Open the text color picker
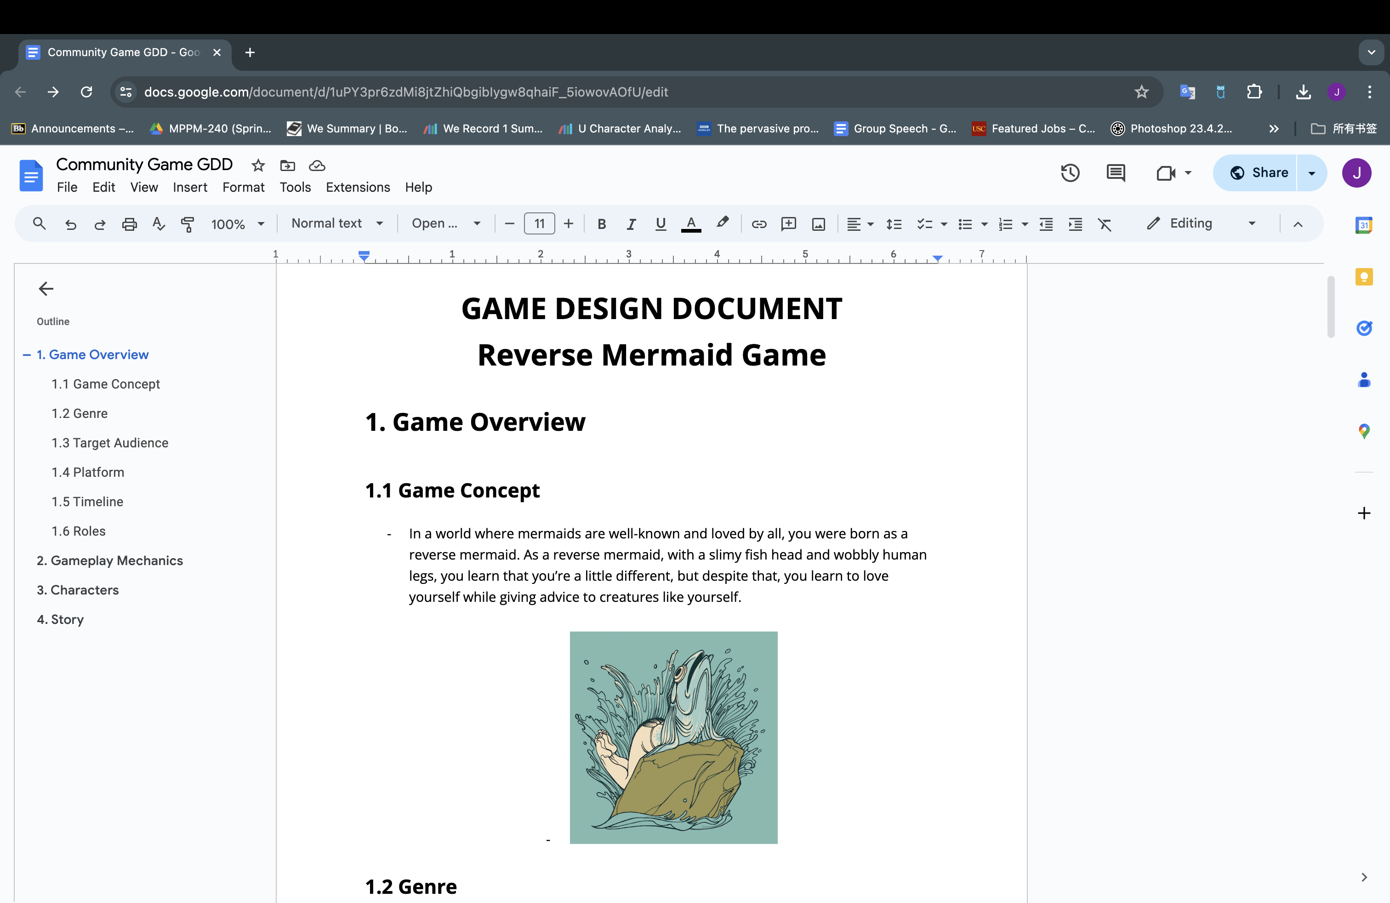This screenshot has width=1390, height=903. click(x=691, y=224)
